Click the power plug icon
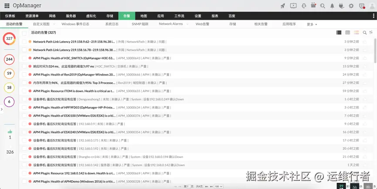The height and width of the screenshot is (189, 377). click(x=341, y=6)
